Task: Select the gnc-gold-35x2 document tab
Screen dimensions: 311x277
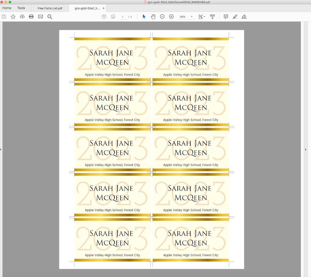Action: [x=87, y=8]
